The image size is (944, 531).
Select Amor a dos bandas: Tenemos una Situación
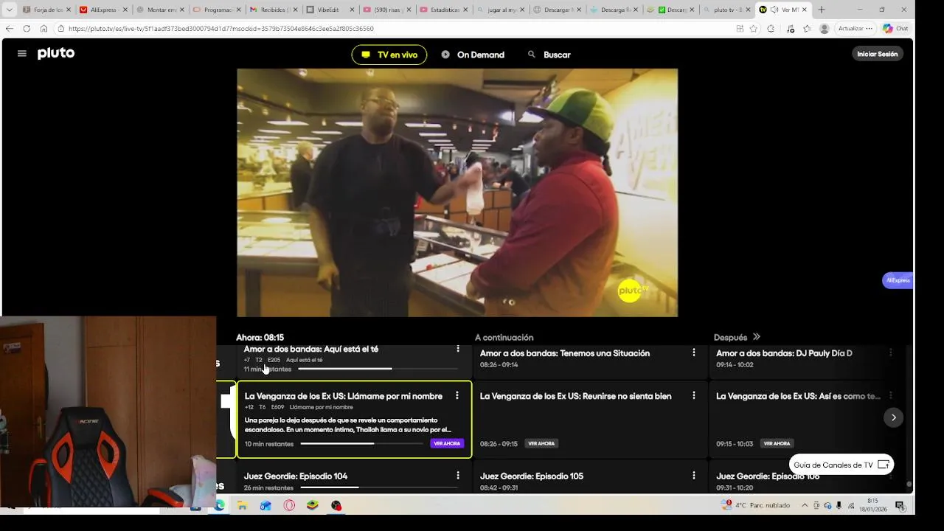coord(565,353)
